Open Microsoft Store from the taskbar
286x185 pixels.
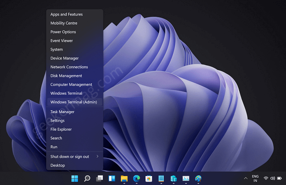pos(149,178)
